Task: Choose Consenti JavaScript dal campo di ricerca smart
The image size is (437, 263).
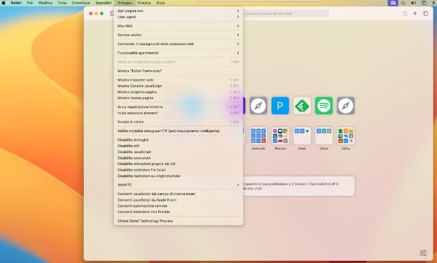Action: (178, 194)
